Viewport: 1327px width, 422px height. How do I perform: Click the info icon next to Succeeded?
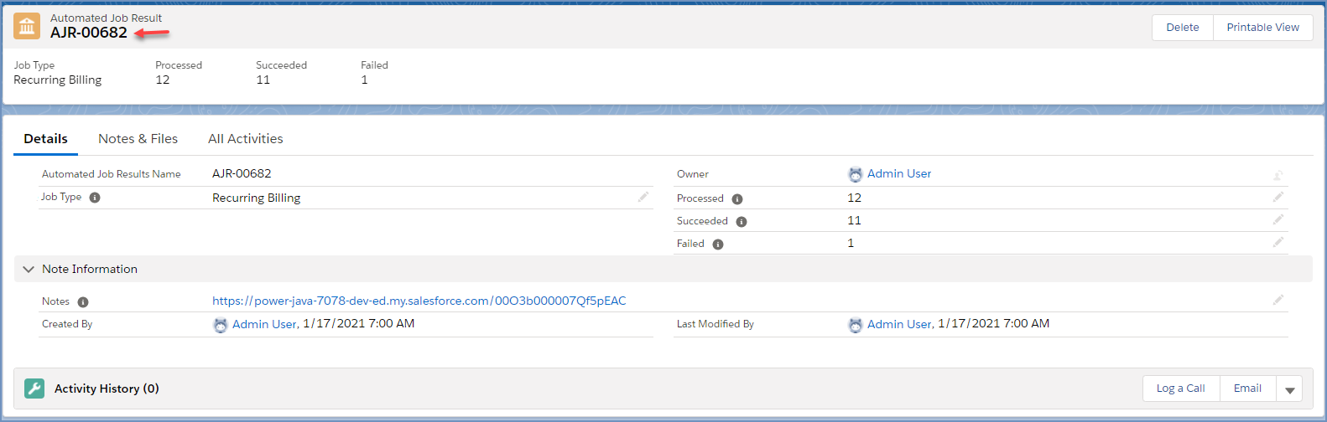point(742,222)
